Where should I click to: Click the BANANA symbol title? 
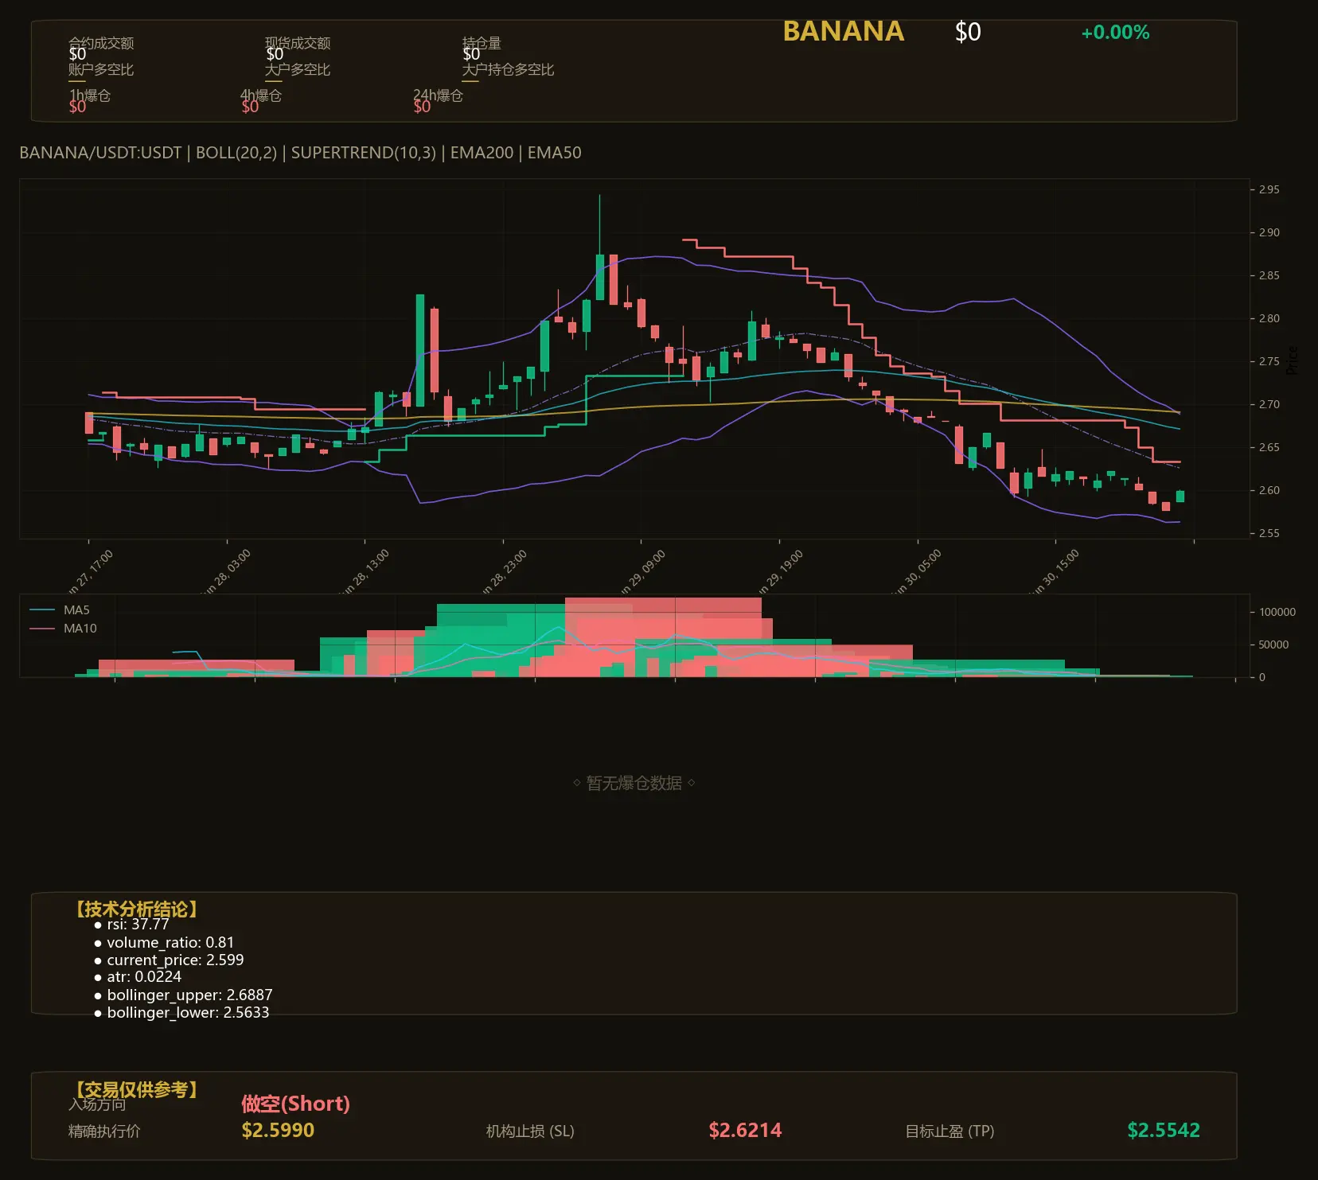pyautogui.click(x=843, y=32)
